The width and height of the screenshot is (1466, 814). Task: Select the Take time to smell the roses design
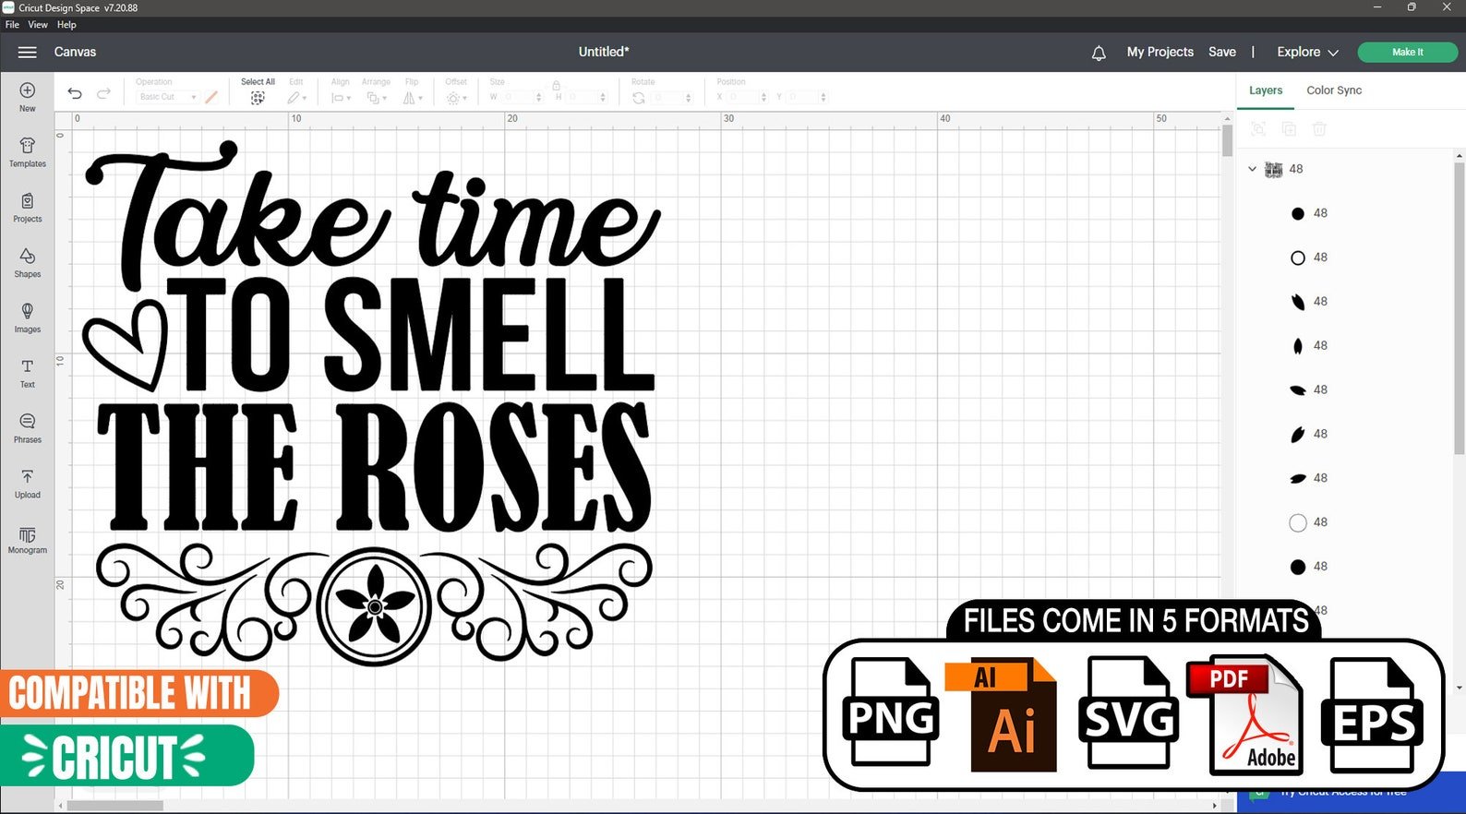tap(372, 402)
